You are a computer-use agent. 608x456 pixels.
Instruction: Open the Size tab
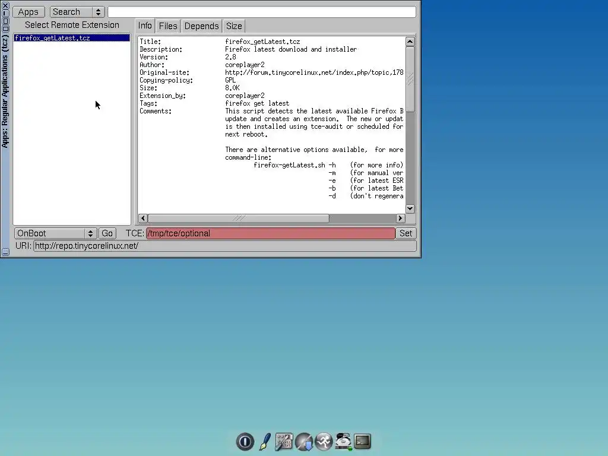point(234,26)
